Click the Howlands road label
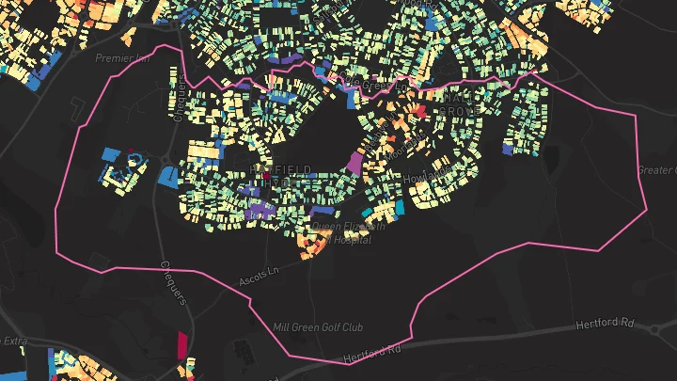 428,174
